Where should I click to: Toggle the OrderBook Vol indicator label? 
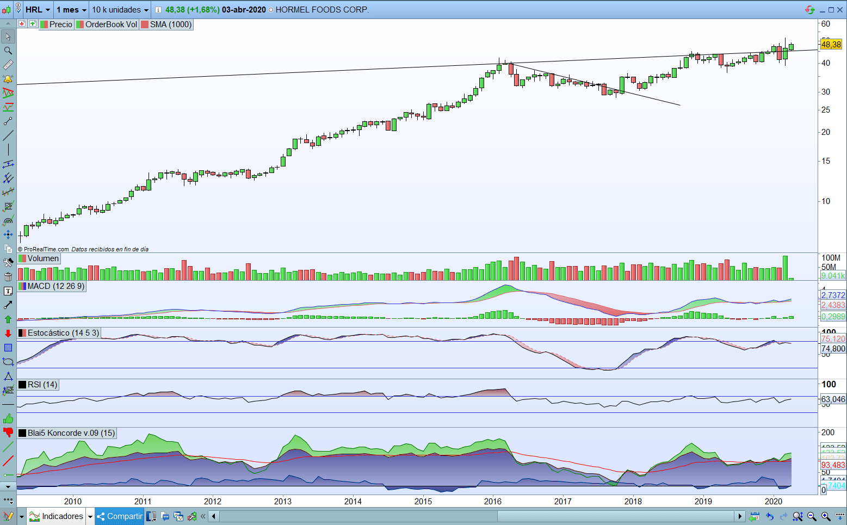tap(107, 24)
